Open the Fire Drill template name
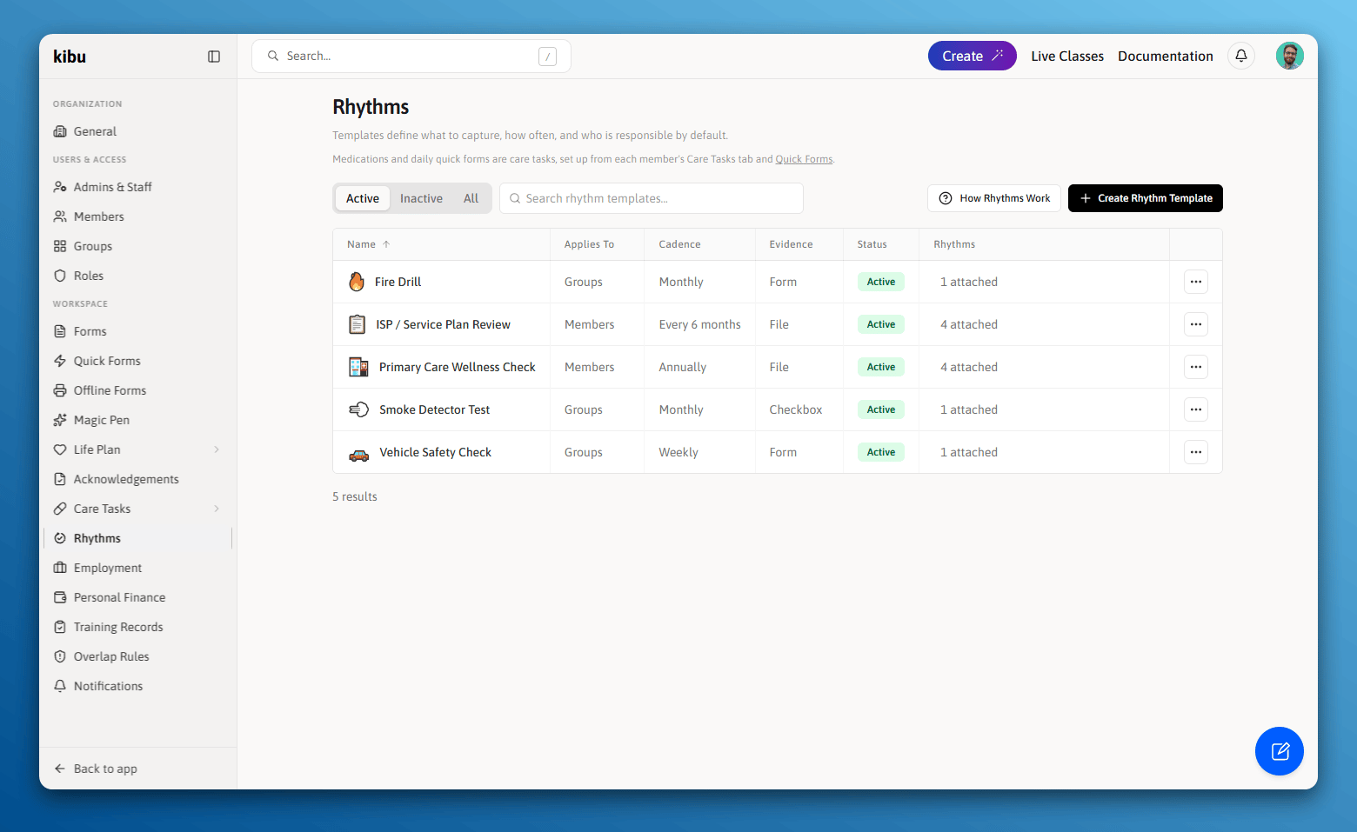The image size is (1357, 832). (398, 282)
